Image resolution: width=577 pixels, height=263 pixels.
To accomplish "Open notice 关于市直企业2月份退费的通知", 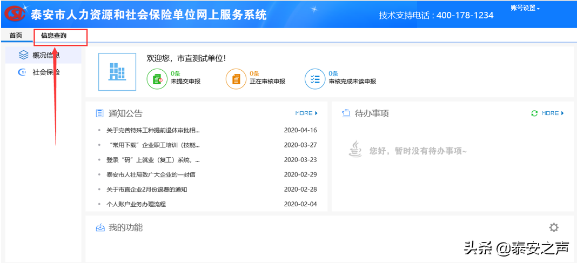I will point(147,190).
